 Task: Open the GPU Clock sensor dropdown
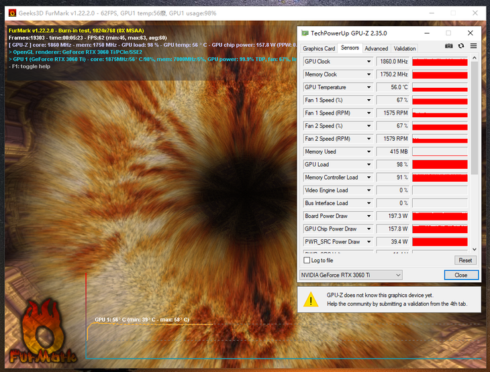click(x=369, y=62)
